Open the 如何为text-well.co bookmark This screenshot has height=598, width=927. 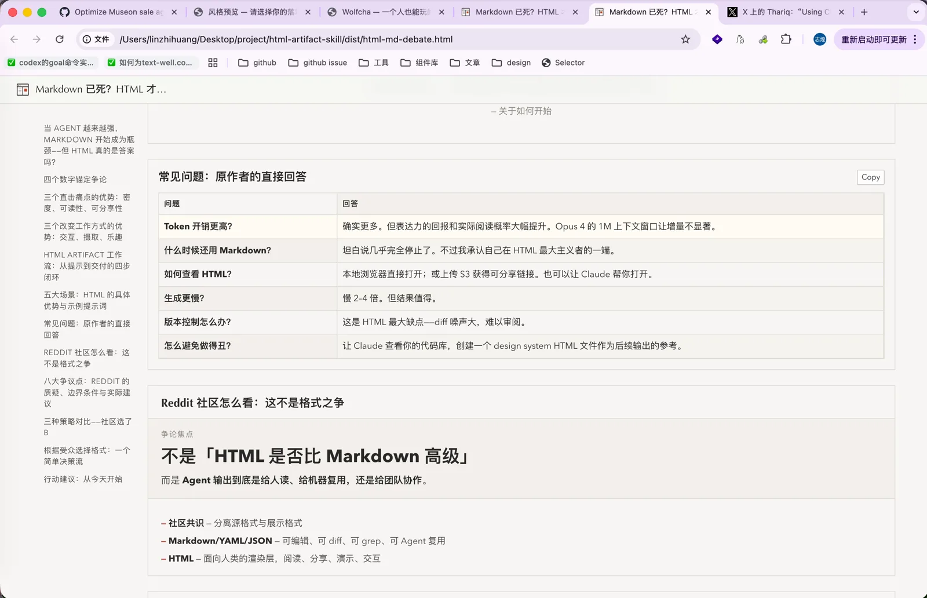click(x=151, y=63)
